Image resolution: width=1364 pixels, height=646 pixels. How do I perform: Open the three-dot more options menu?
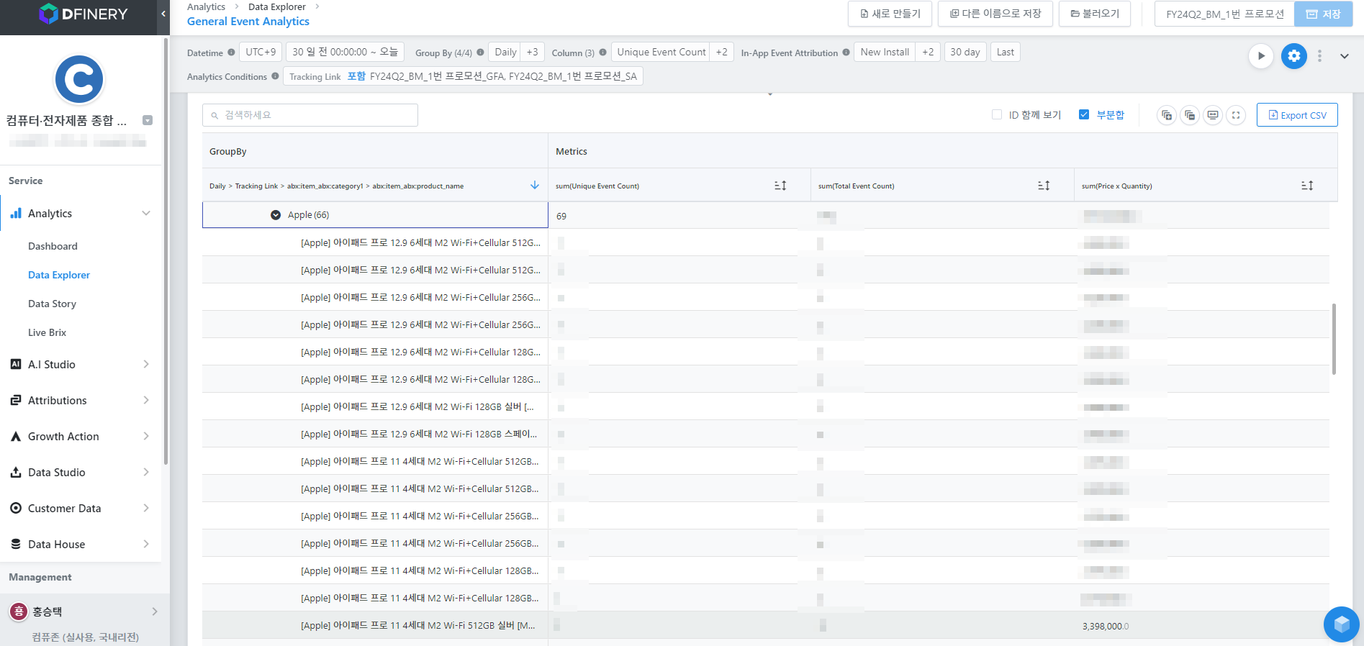click(x=1319, y=56)
